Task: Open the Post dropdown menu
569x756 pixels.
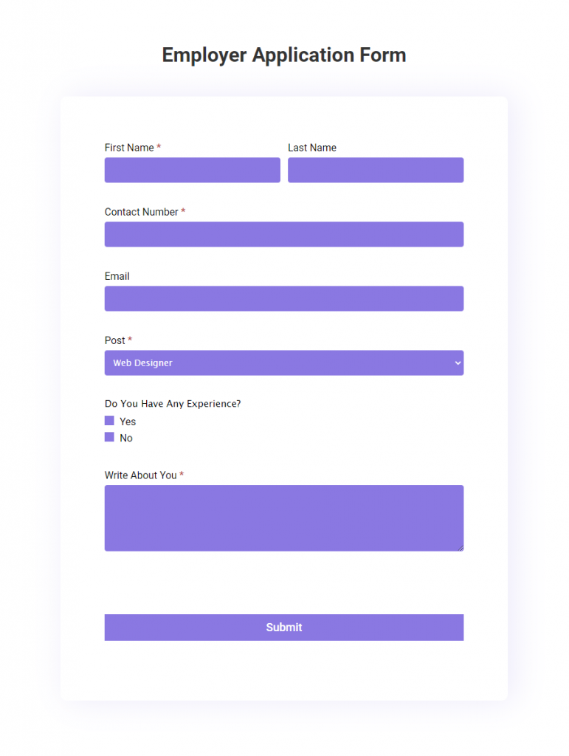Action: (x=283, y=362)
